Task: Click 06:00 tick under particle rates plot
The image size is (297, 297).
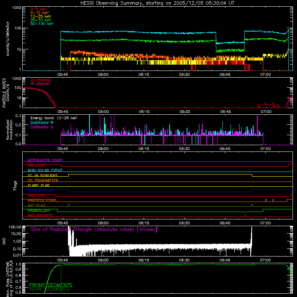Action: pos(104,112)
